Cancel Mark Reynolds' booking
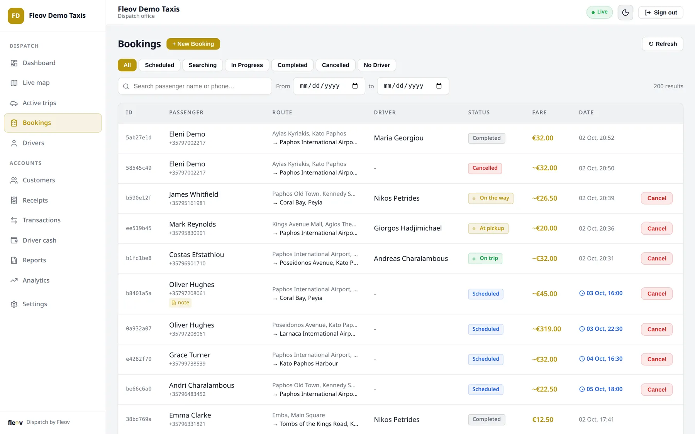 (x=656, y=229)
